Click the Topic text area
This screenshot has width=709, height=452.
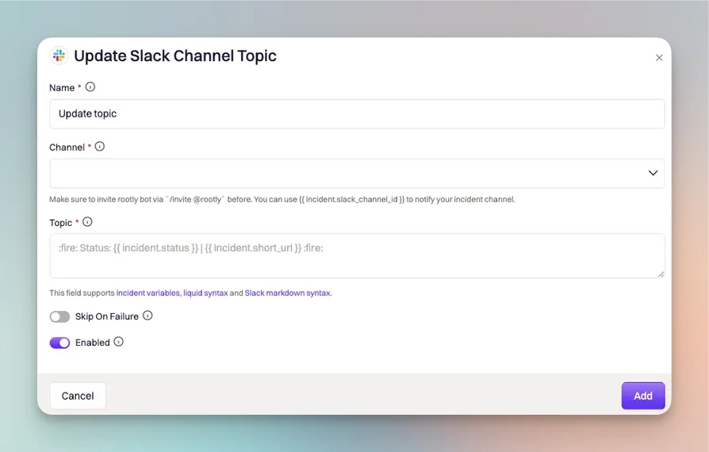(357, 256)
